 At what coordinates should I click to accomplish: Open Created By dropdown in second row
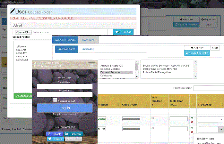(221, 129)
